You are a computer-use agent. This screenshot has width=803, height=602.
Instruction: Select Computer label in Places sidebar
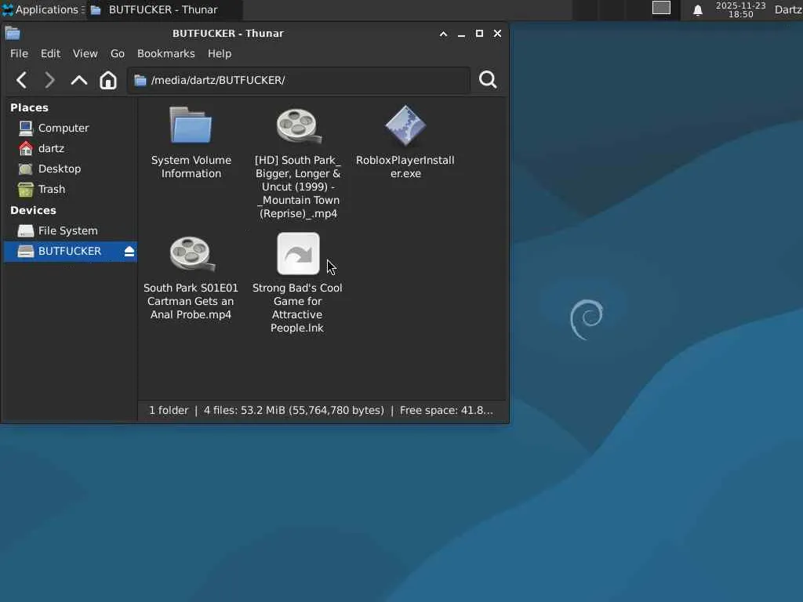pos(64,128)
